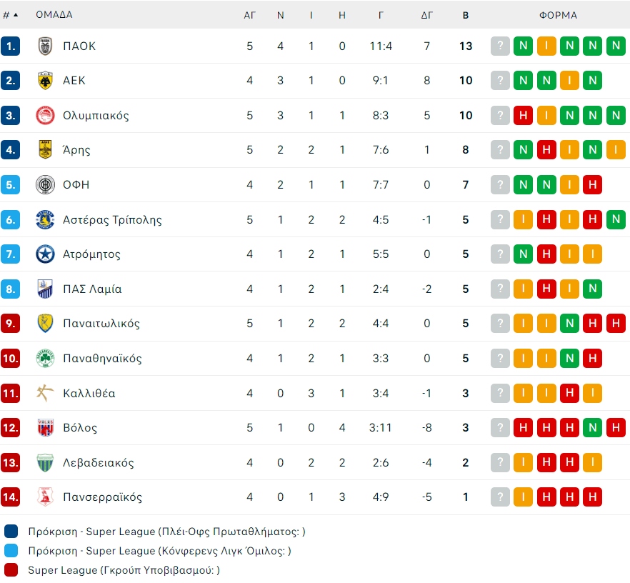Click the ΠΑΟΚ team crest icon

point(46,46)
